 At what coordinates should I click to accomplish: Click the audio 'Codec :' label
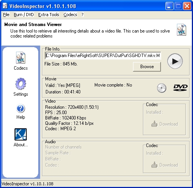click(x=52, y=165)
